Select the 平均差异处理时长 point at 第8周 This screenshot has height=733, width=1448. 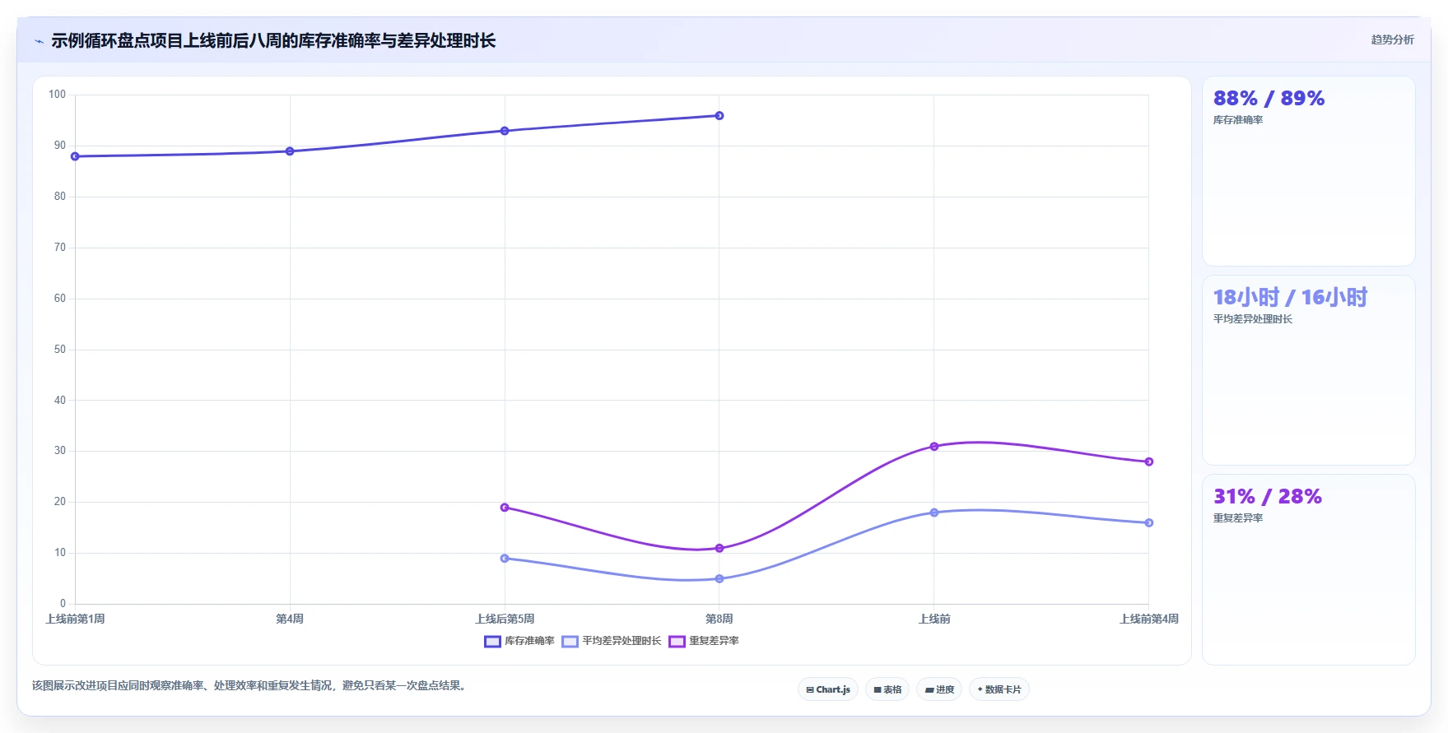coord(719,579)
